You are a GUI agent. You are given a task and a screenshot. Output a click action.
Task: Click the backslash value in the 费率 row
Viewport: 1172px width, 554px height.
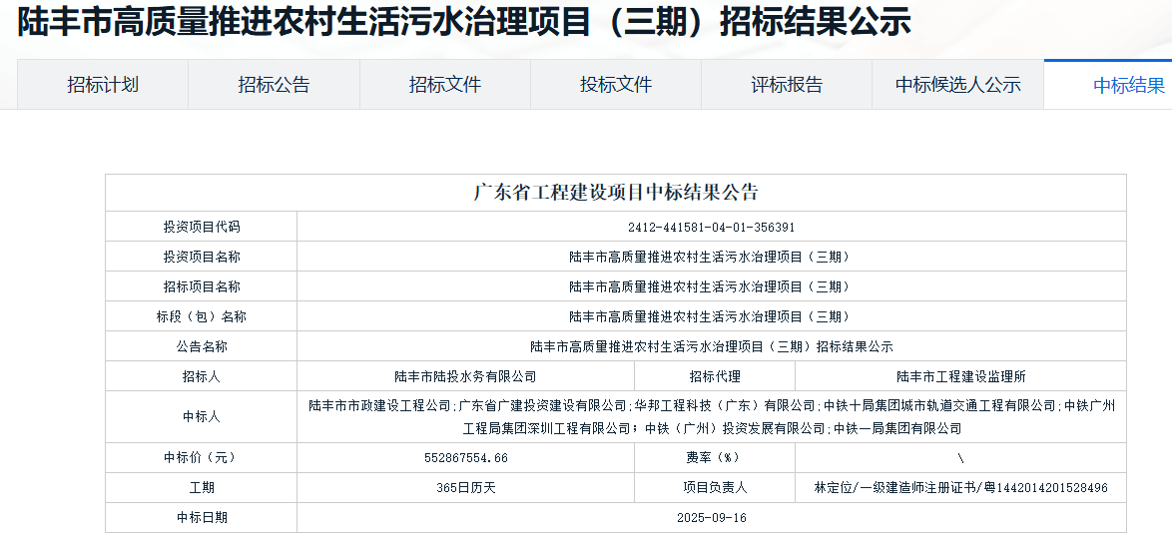[x=960, y=457]
